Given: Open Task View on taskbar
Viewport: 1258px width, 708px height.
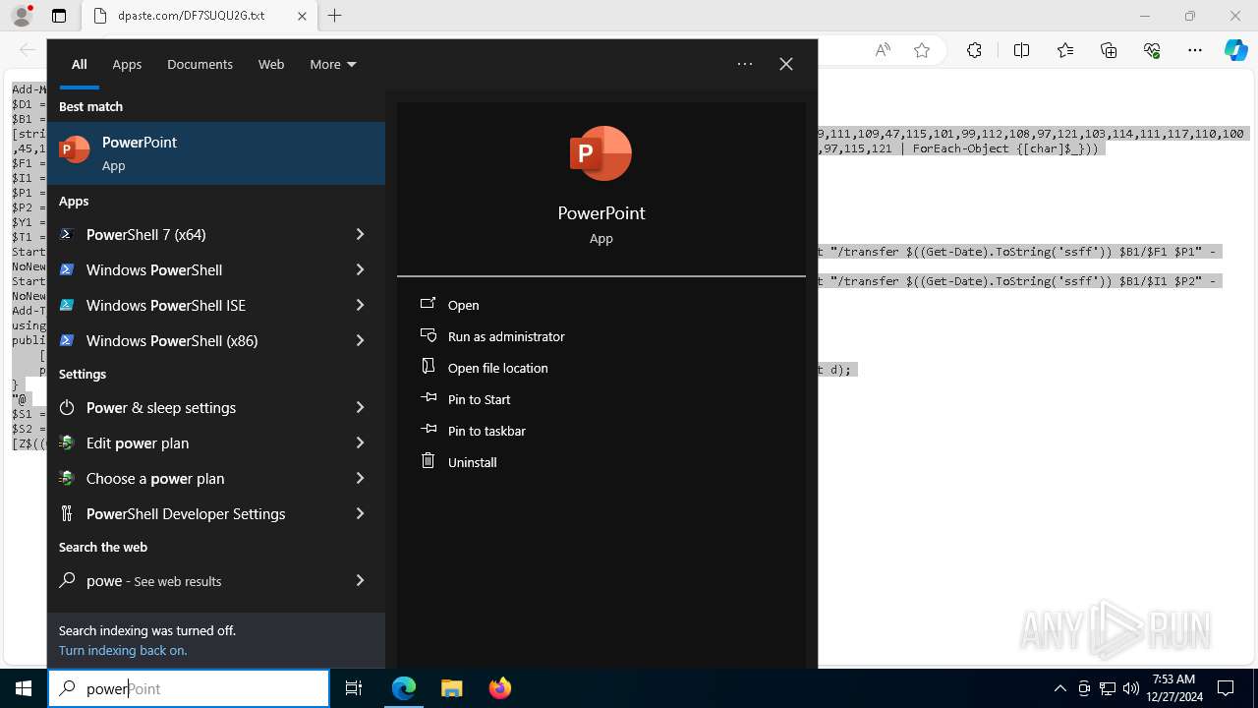Looking at the screenshot, I should pyautogui.click(x=354, y=688).
